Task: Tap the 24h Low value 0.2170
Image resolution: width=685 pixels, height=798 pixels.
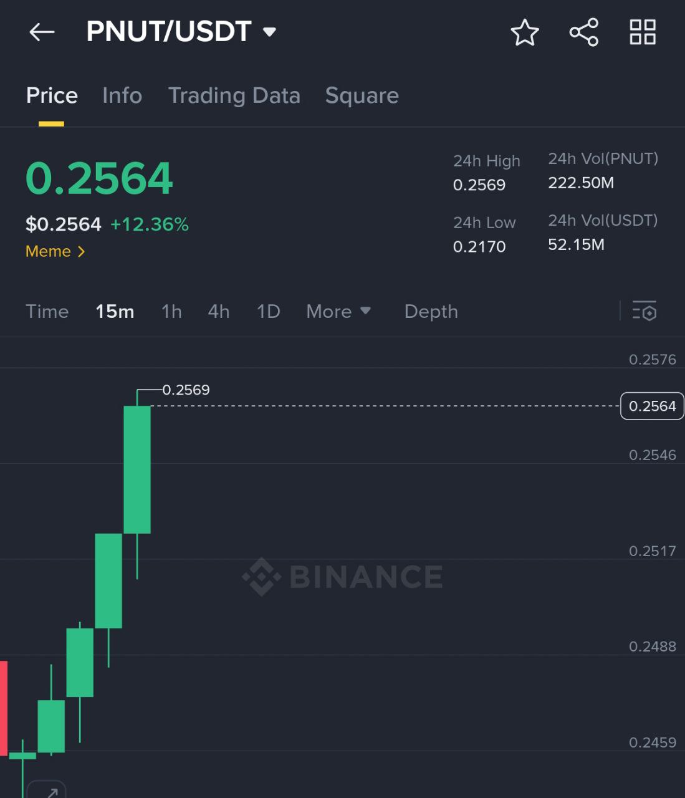Action: tap(479, 246)
